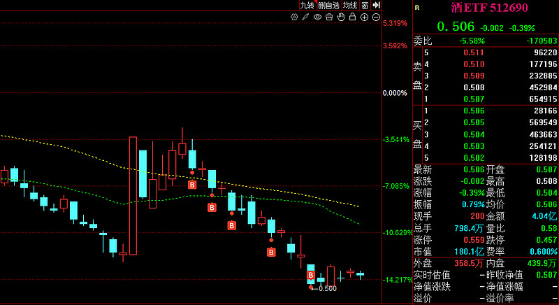Select sell level 4 price 0.510
Screen dimensions: 559x305
(474, 64)
